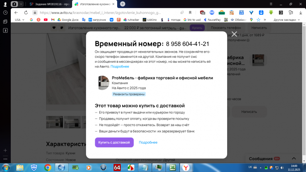Close the 'Изготовление кухонного' tab

pyautogui.click(x=114, y=4)
